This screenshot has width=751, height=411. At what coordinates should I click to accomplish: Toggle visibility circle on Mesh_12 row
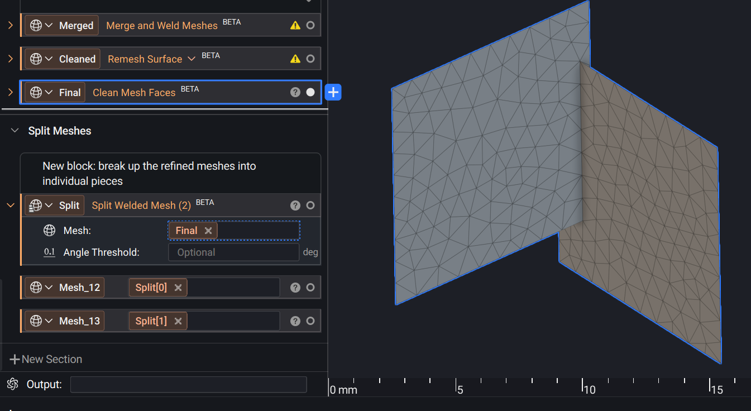click(310, 288)
